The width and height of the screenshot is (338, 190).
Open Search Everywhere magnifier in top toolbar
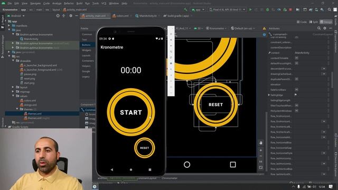330,9
